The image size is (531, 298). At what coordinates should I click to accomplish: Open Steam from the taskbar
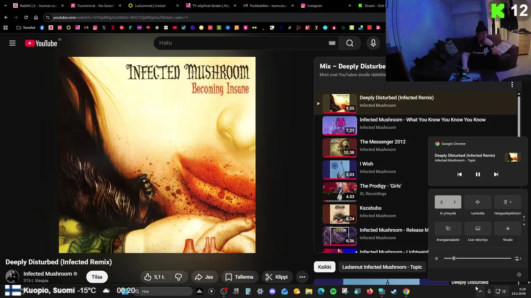click(394, 291)
